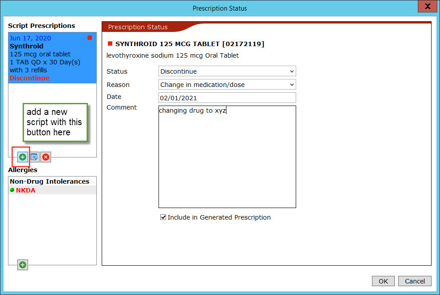Select the Non-Drug Intolerances header
The width and height of the screenshot is (440, 295).
pyautogui.click(x=49, y=181)
